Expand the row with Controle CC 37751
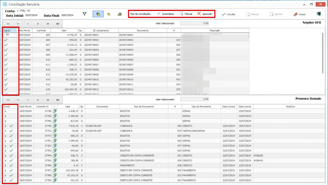Screen dimensions: 328x185 [x=6, y=131]
